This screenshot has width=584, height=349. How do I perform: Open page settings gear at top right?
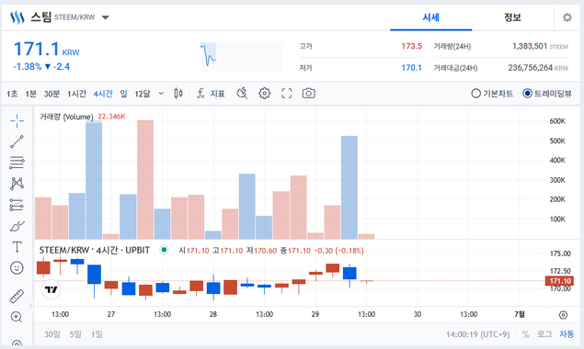coord(567,17)
